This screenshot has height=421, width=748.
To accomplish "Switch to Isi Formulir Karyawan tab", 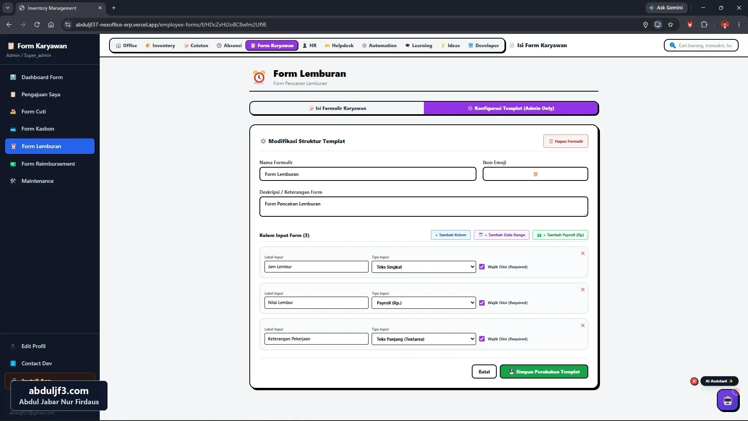I will coord(337,108).
